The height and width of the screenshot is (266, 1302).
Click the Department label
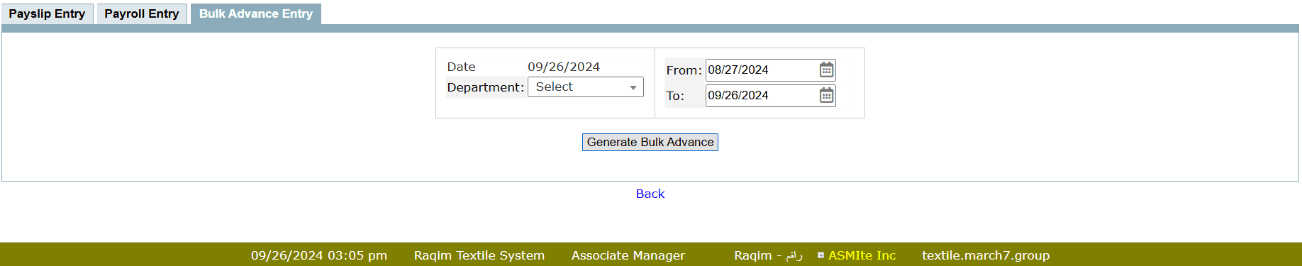pyautogui.click(x=485, y=87)
